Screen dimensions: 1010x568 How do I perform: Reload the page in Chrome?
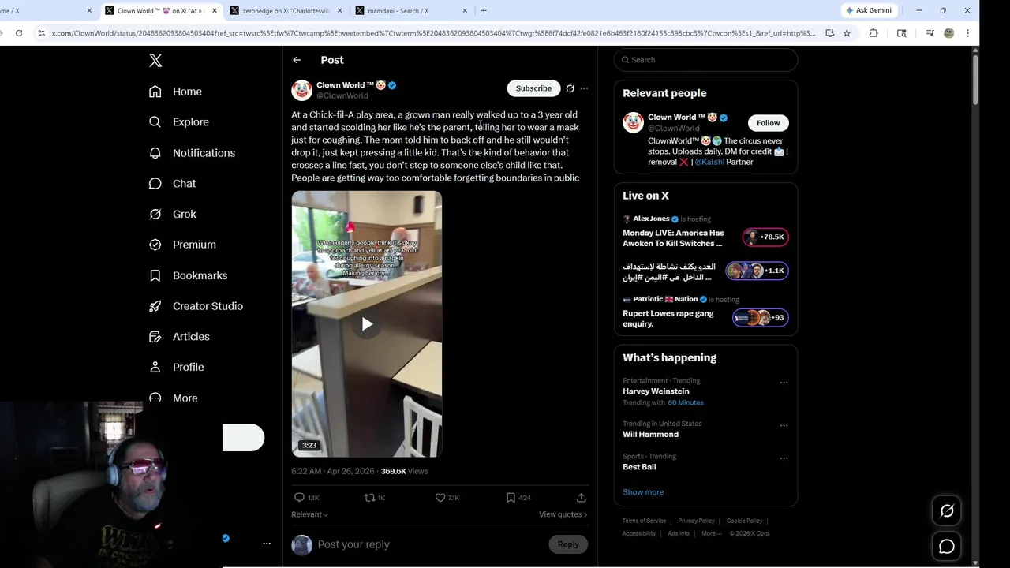click(19, 33)
